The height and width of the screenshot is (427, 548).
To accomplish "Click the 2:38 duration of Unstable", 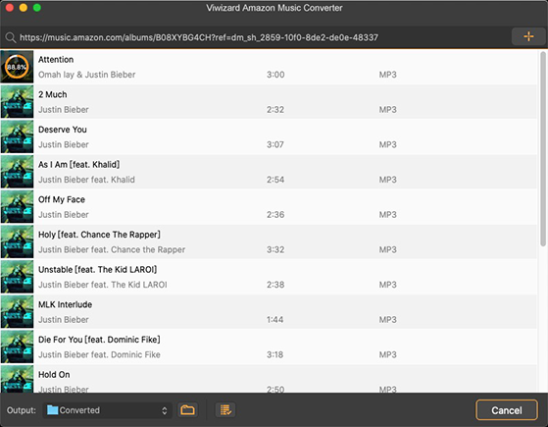I will coord(275,285).
